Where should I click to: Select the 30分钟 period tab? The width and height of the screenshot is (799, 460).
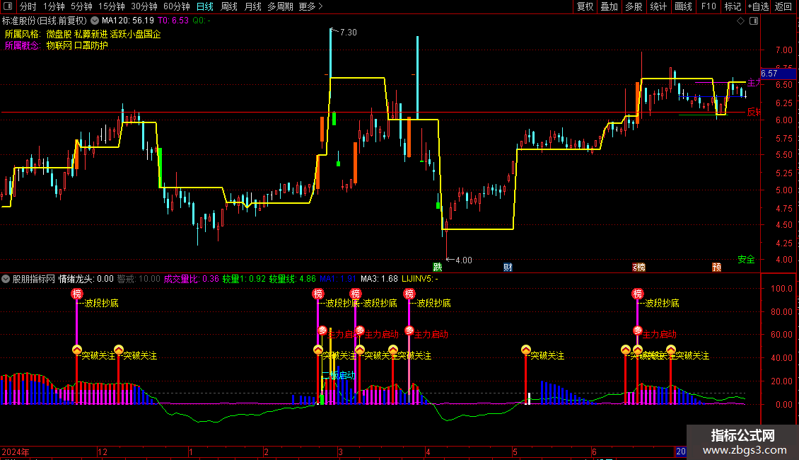click(x=144, y=6)
